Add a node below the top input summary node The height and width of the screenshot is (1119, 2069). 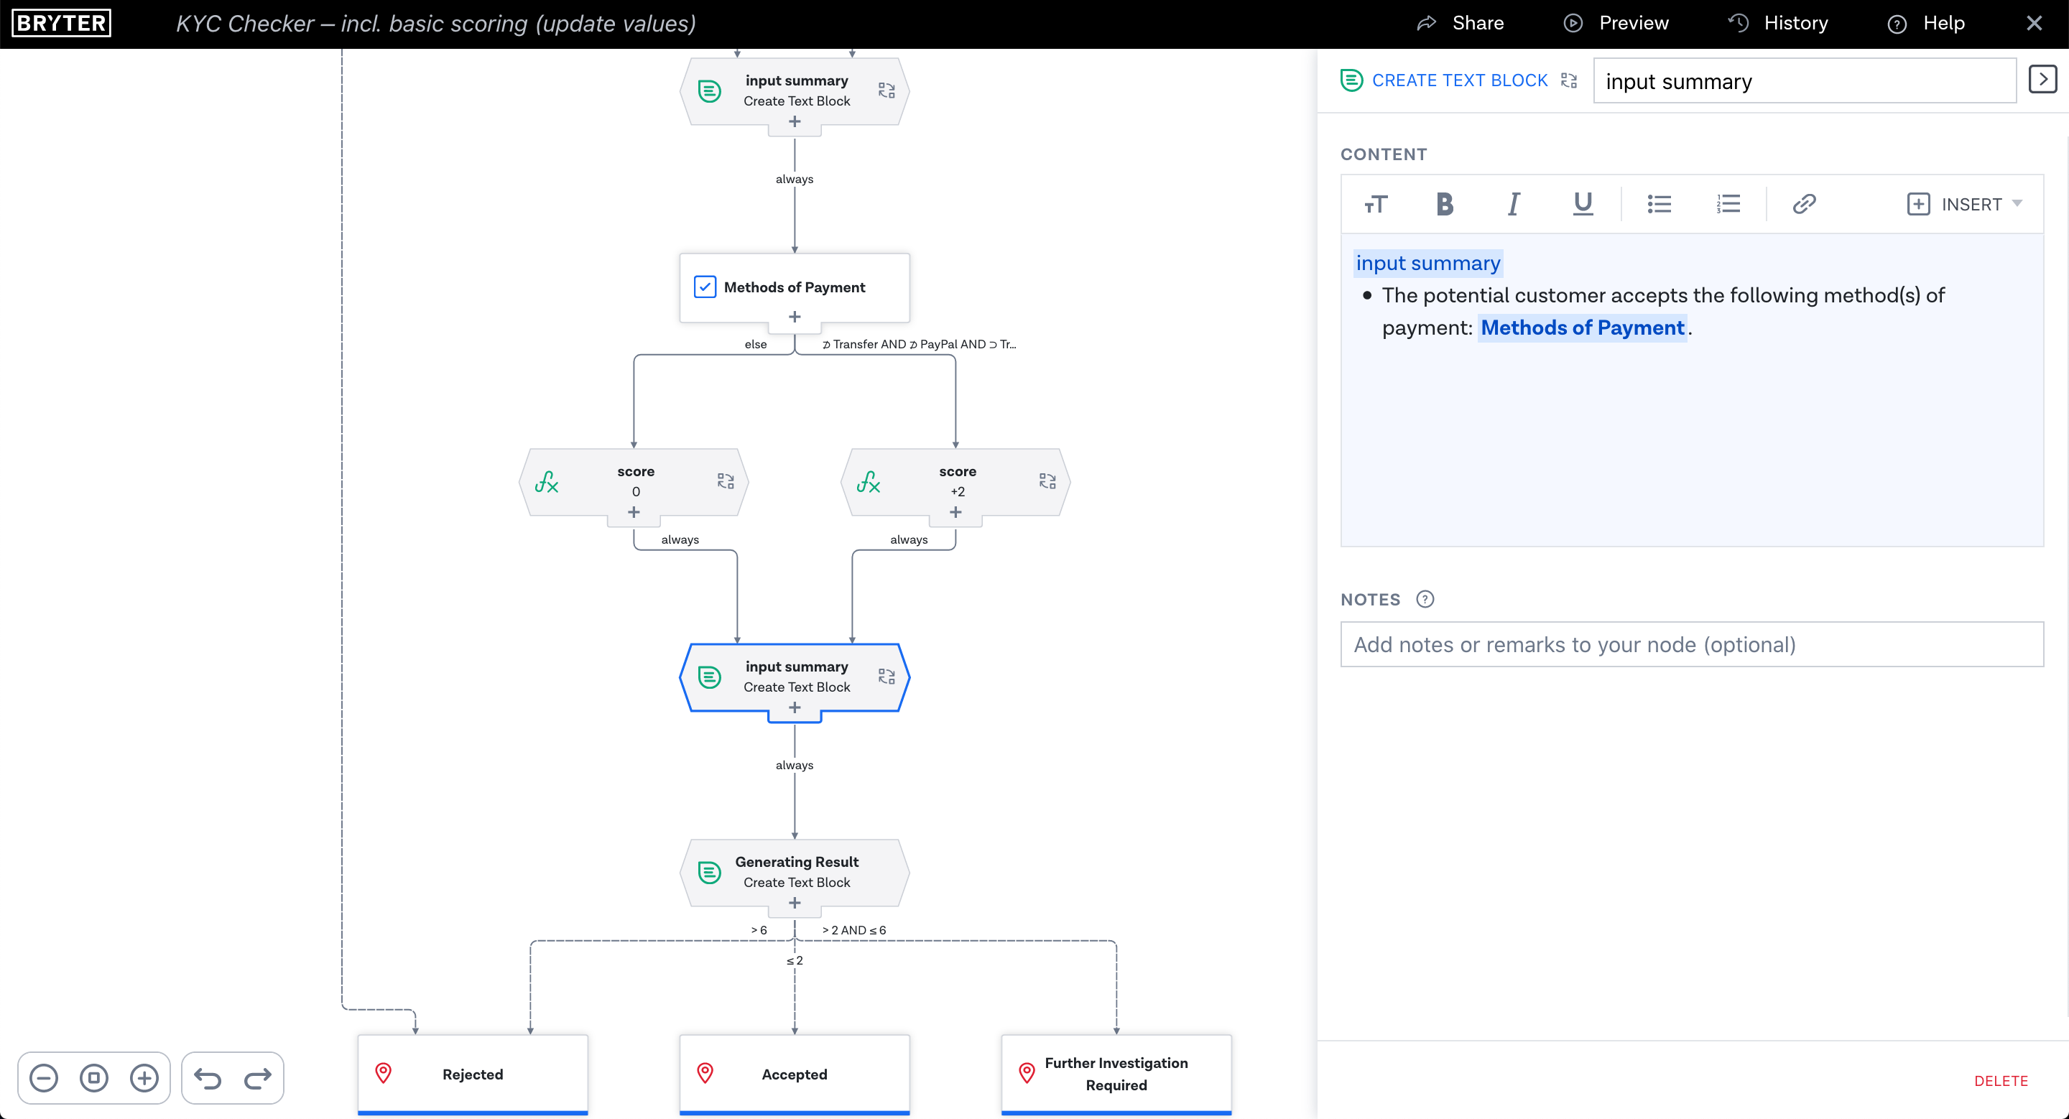pyautogui.click(x=795, y=122)
